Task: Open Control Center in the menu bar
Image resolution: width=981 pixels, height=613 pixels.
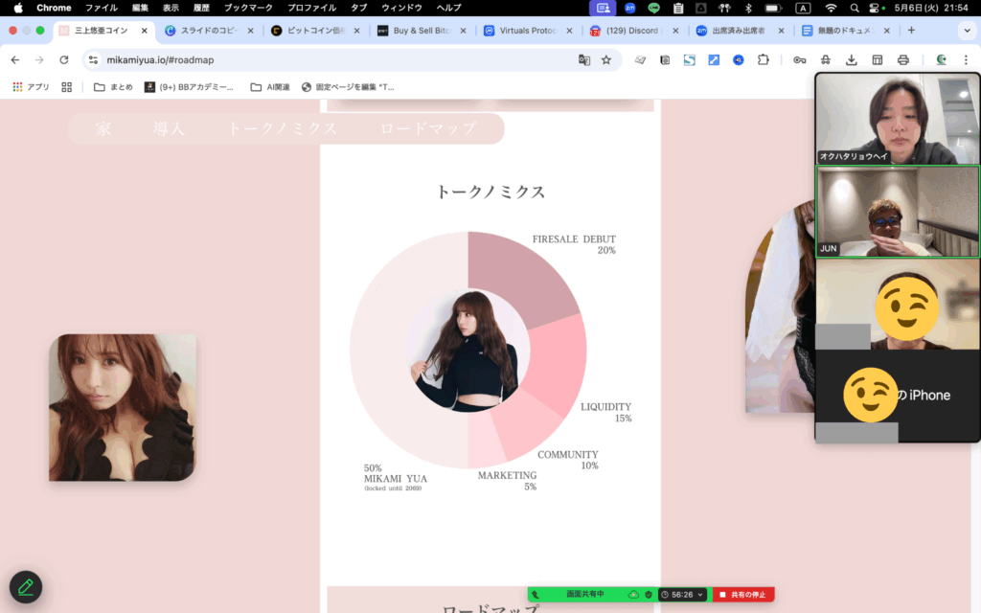Action: click(876, 8)
